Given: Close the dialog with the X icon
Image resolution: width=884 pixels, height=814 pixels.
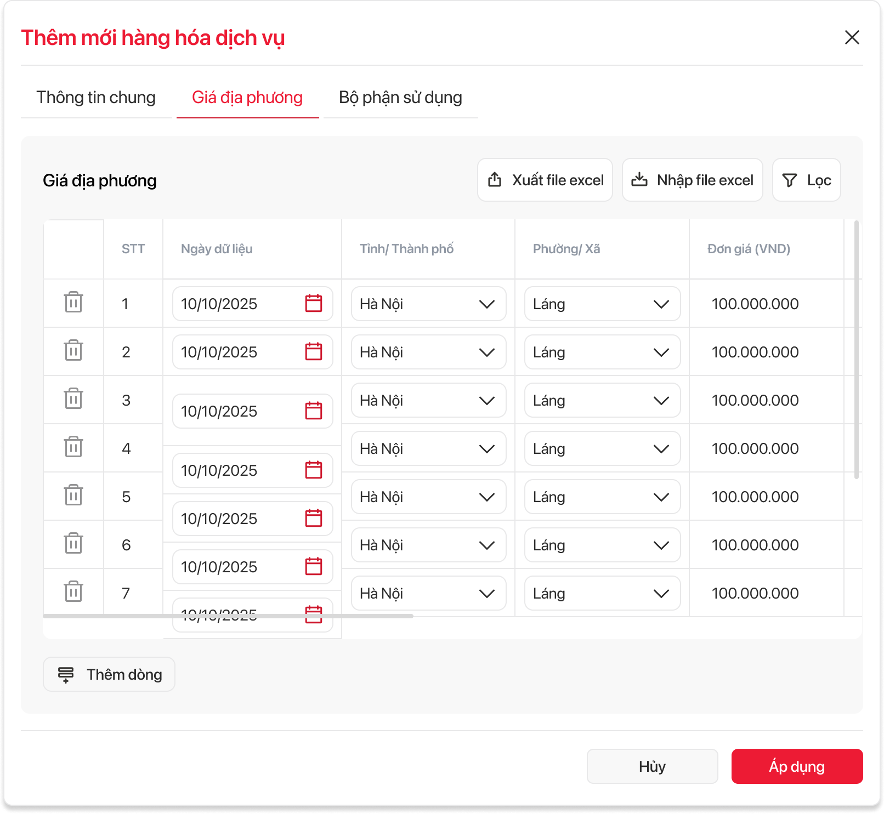Looking at the screenshot, I should (x=852, y=37).
